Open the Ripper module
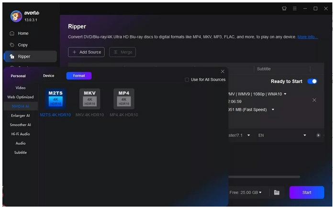335x209 pixels. [30, 56]
